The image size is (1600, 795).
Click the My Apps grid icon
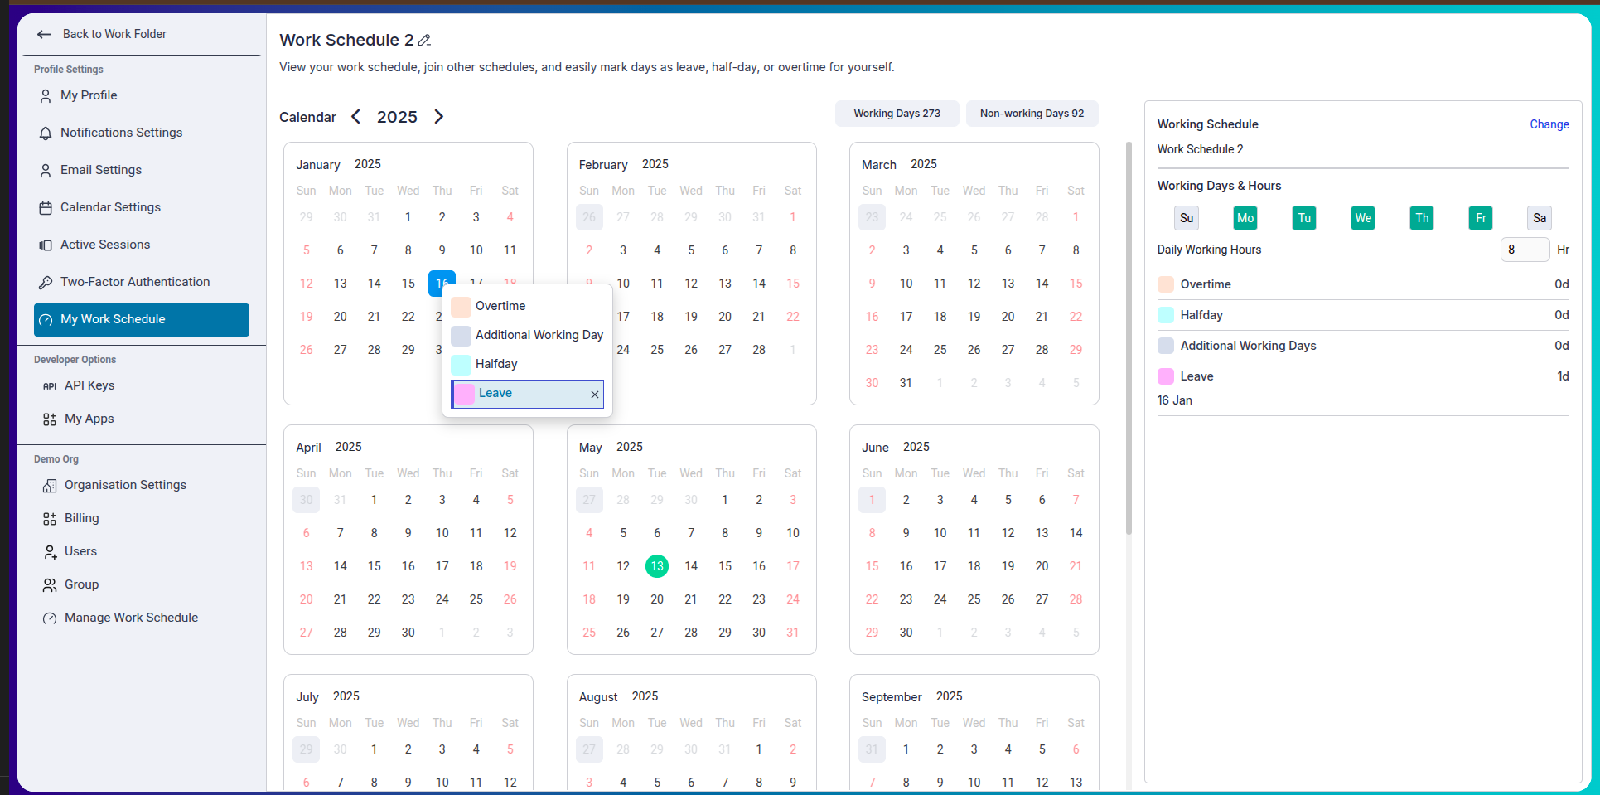(x=50, y=419)
